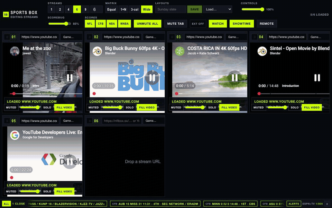Close the score ticker with the x icon
This screenshot has height=208, width=332.
point(327,204)
